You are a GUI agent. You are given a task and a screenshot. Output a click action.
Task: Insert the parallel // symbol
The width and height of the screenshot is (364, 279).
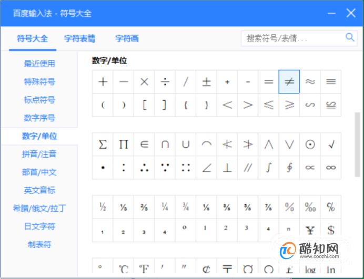(248, 168)
